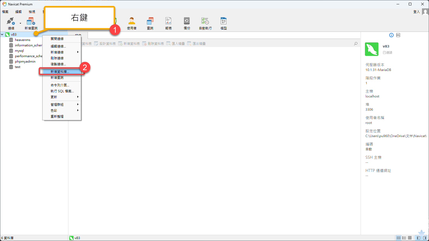
Task: Click the v83 status bar entry
Action: (75, 238)
